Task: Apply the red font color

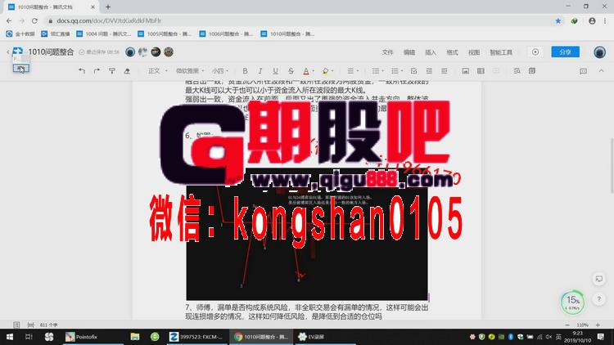Action: 306,71
